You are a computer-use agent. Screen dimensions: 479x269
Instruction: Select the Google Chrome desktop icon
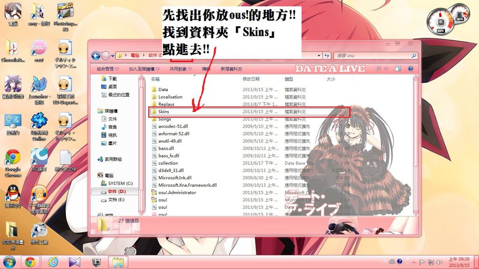[x=13, y=163]
